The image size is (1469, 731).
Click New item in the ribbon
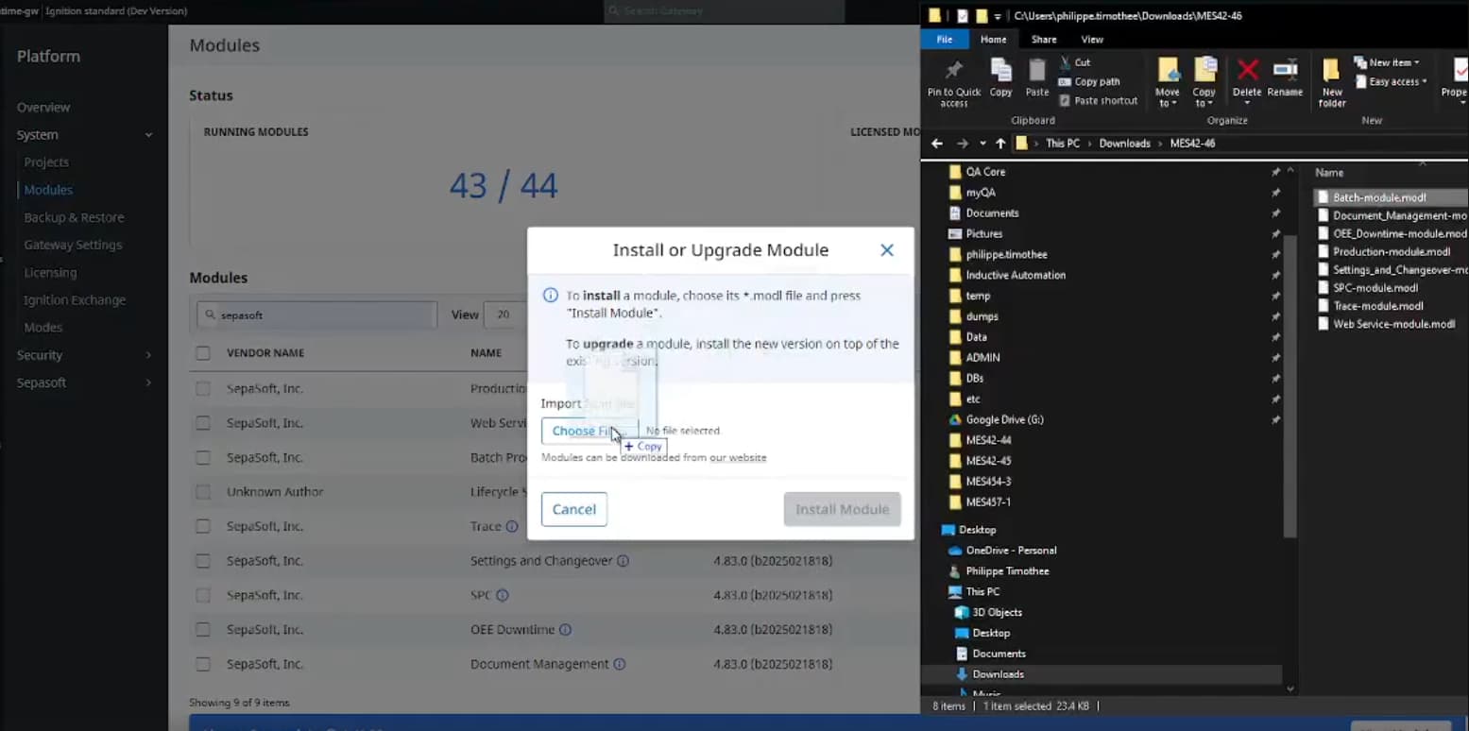[x=1387, y=62]
